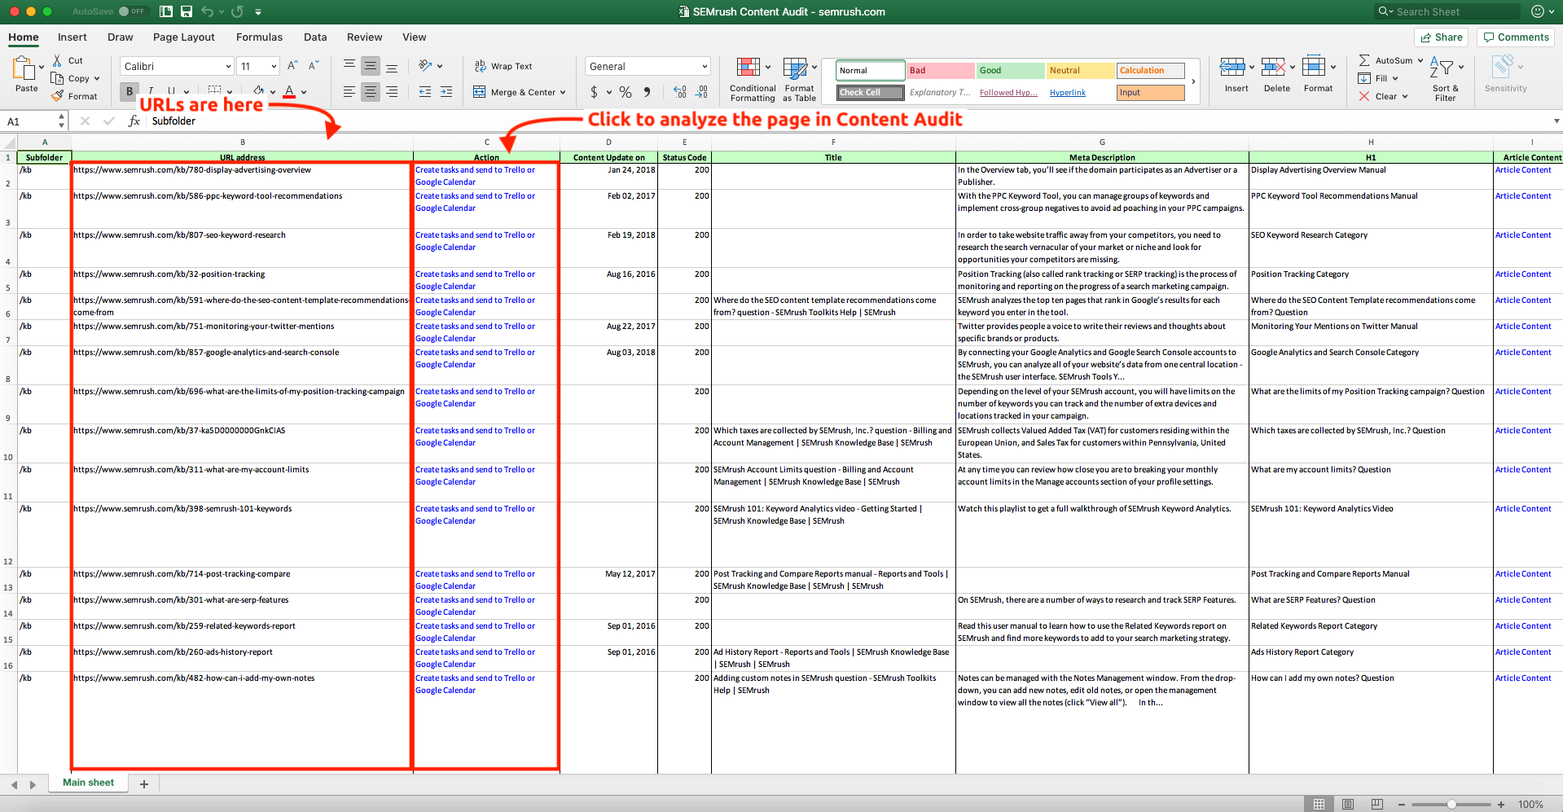Open Article Content link in row 2
Image resolution: width=1563 pixels, height=812 pixels.
(x=1522, y=170)
